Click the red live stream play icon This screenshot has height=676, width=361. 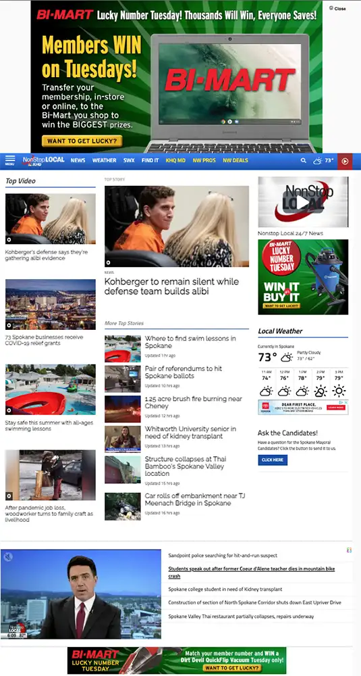[345, 161]
